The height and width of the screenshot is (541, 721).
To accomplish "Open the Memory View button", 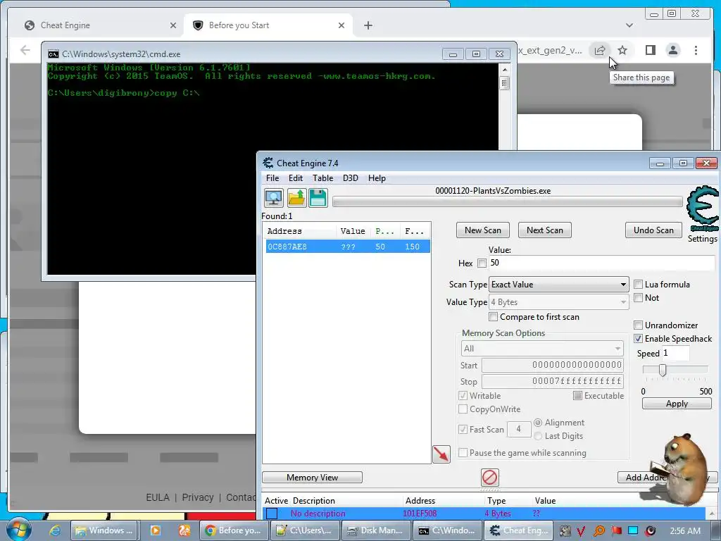I will pos(312,478).
